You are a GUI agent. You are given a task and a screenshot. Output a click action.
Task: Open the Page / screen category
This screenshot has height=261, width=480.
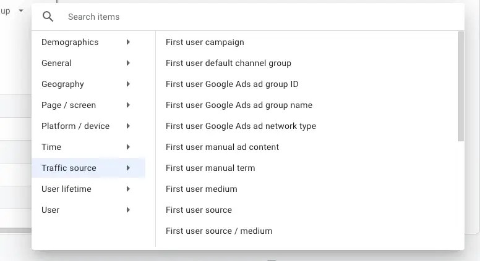[69, 105]
